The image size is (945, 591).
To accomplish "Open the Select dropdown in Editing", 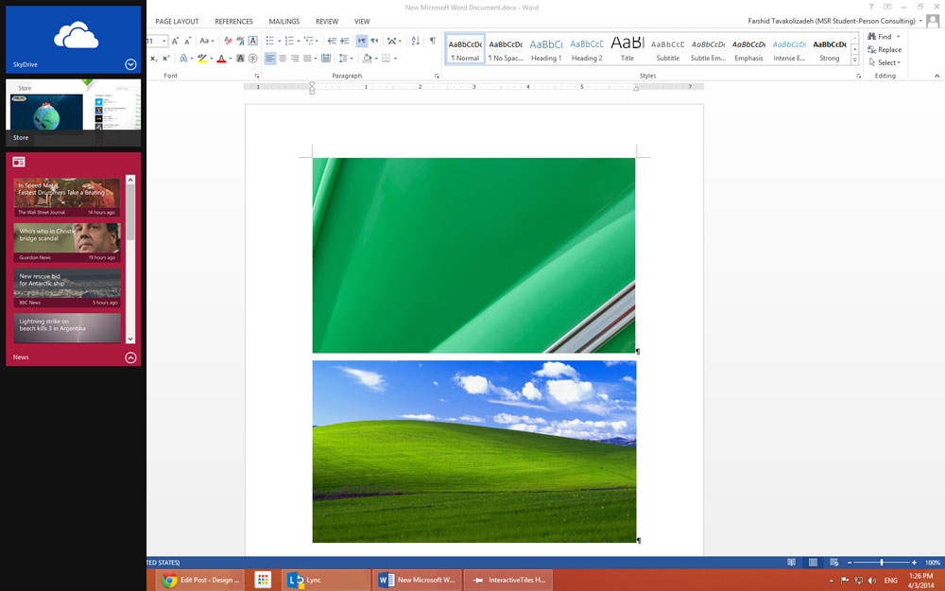I will [x=885, y=62].
